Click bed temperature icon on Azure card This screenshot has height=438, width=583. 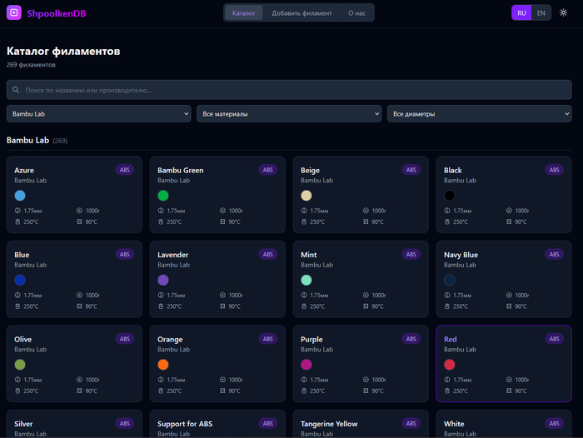(79, 221)
